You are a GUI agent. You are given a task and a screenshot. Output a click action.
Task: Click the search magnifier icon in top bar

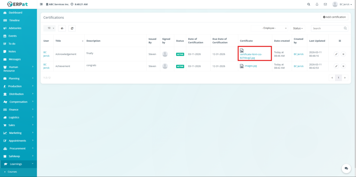309,4
